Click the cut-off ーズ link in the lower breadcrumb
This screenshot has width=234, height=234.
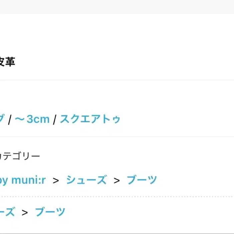[7, 212]
